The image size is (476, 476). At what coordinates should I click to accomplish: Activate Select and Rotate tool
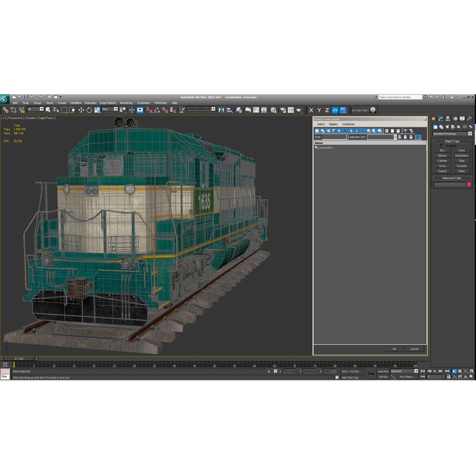point(89,110)
